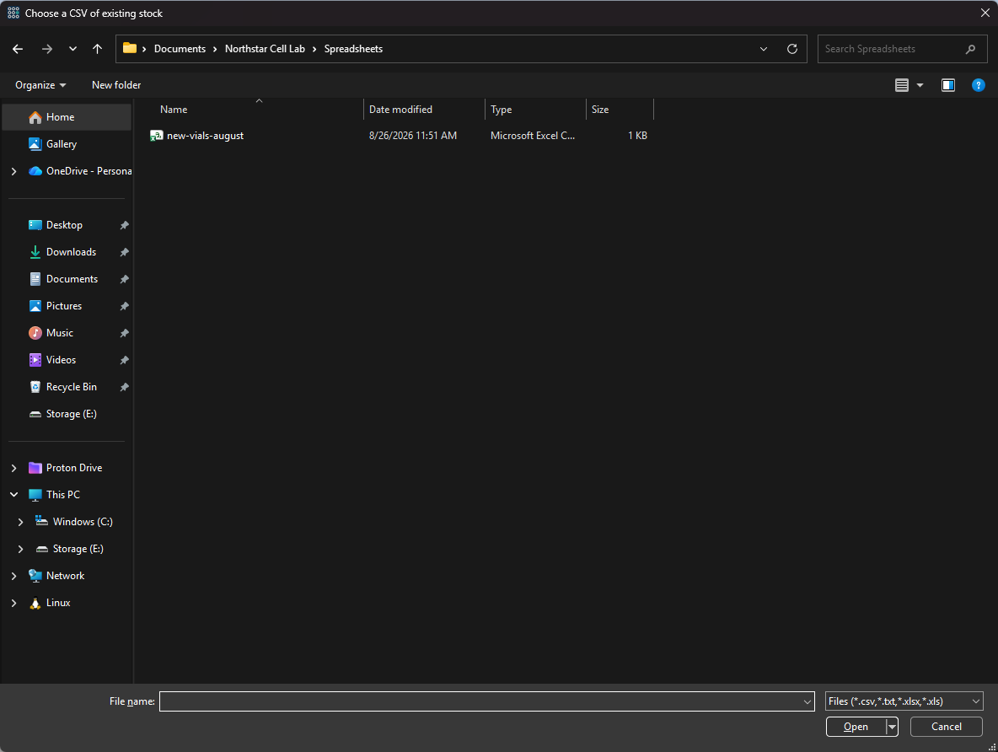This screenshot has width=998, height=752.
Task: Click the forward navigation arrow
Action: click(47, 49)
